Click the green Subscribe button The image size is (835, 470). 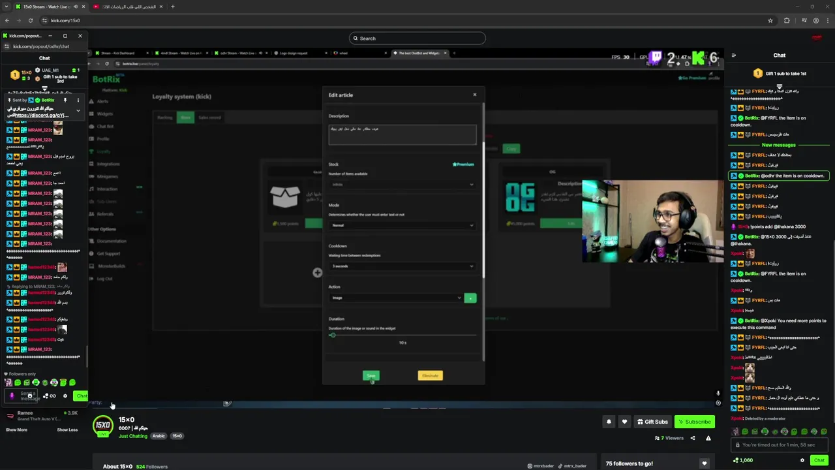694,422
